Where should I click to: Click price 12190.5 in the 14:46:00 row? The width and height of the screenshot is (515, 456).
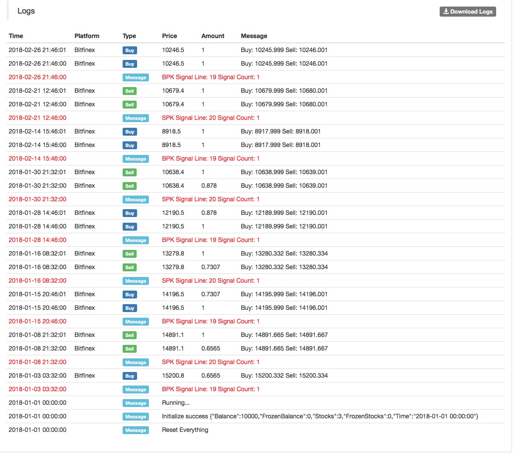click(x=173, y=226)
